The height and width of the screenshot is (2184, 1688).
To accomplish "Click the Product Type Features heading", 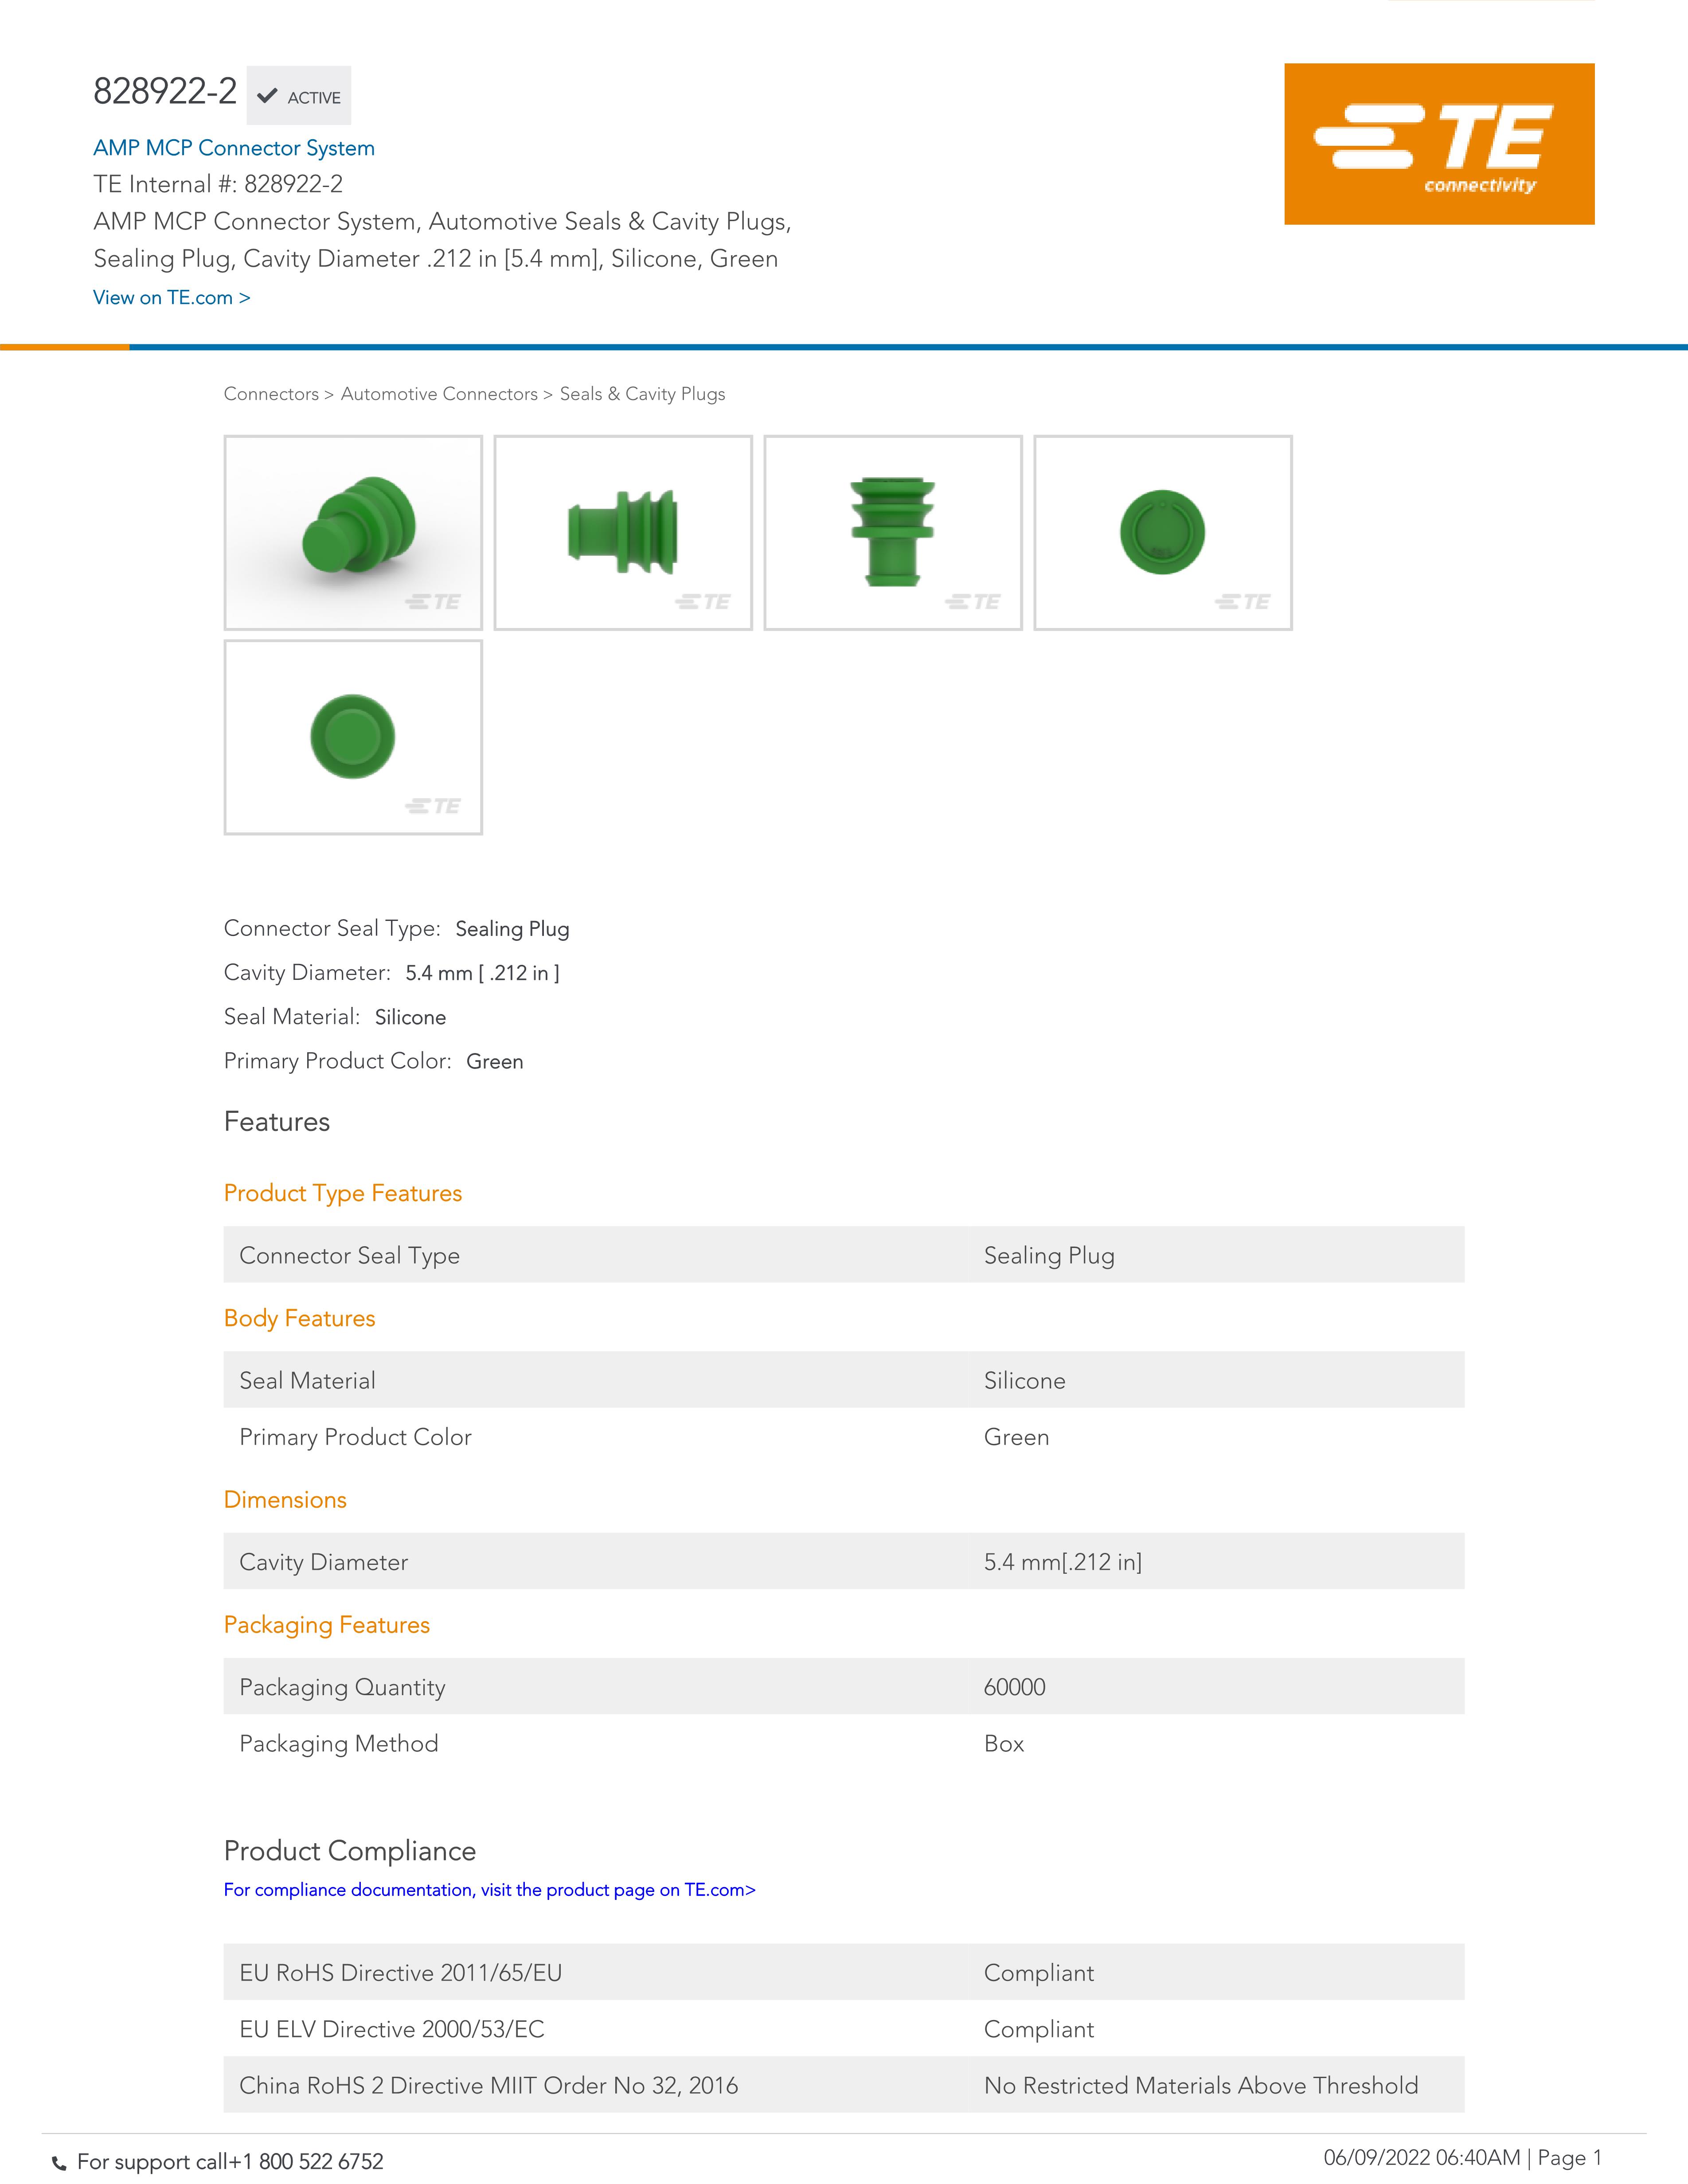I will (343, 1193).
